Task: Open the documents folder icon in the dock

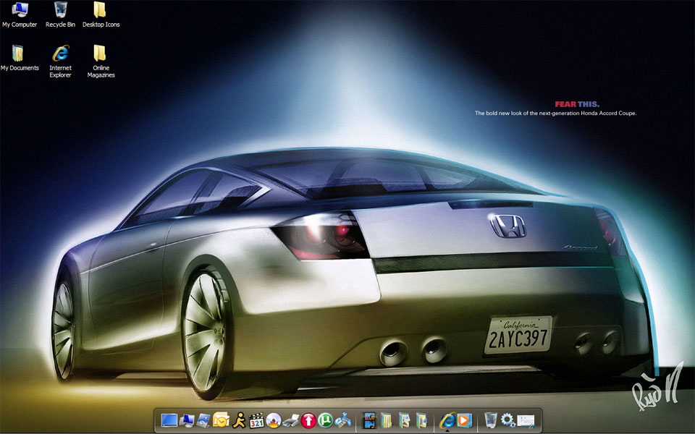Action: (x=387, y=420)
